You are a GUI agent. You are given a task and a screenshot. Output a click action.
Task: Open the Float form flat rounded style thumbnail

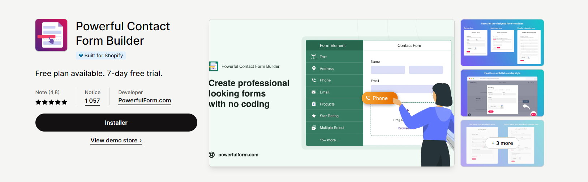(x=502, y=93)
